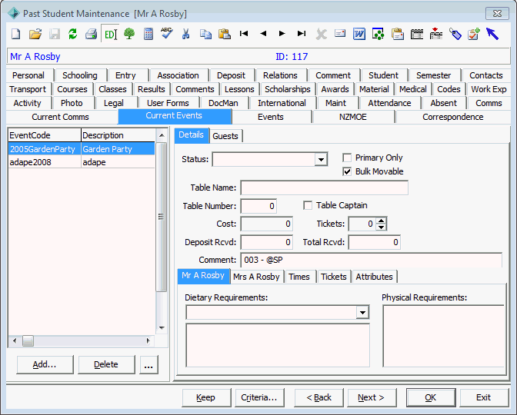The width and height of the screenshot is (517, 415).
Task: Switch to the Guests tab
Action: click(225, 136)
